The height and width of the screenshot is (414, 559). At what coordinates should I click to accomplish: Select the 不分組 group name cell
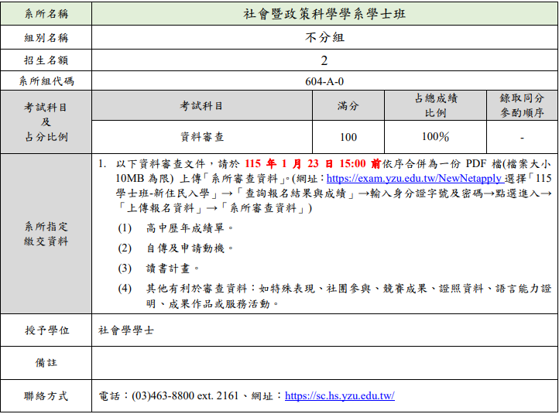pyautogui.click(x=324, y=36)
